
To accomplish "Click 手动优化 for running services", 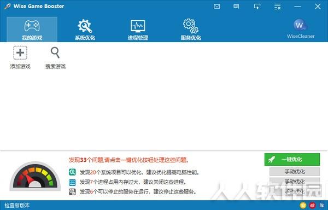I will coord(295,191).
